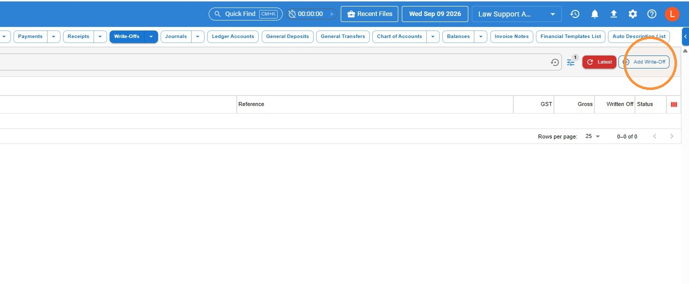Go to previous page arrow
The height and width of the screenshot is (284, 689).
click(x=654, y=136)
